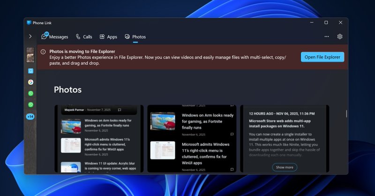
Task: Open the first WhatsApp notification icon
Action: pos(30,93)
